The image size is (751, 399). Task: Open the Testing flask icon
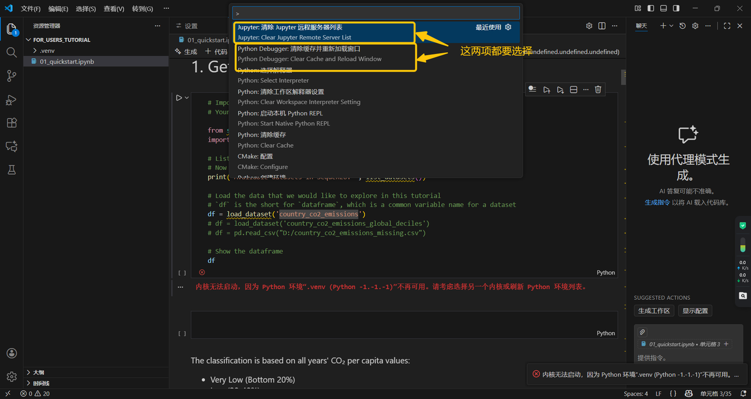pyautogui.click(x=11, y=170)
